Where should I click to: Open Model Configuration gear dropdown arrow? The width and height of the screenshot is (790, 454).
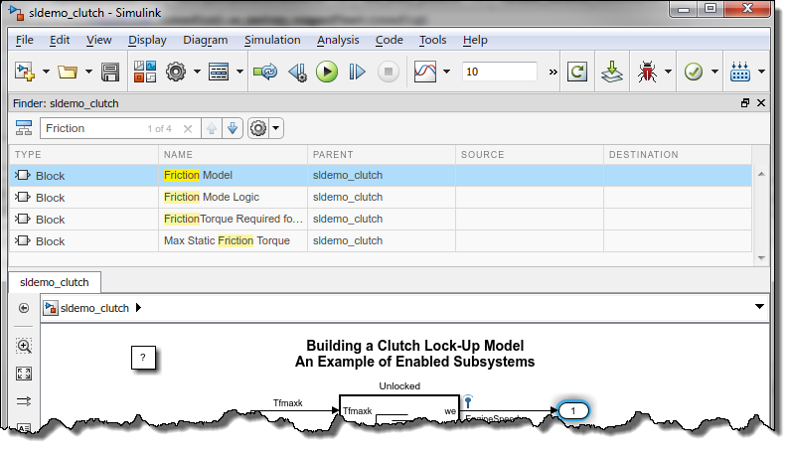(x=197, y=72)
